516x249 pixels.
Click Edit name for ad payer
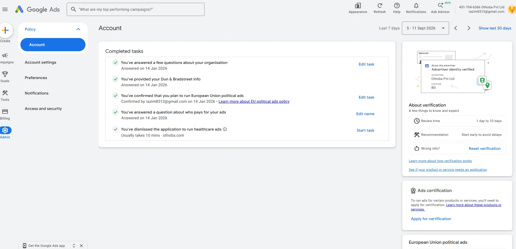(365, 114)
